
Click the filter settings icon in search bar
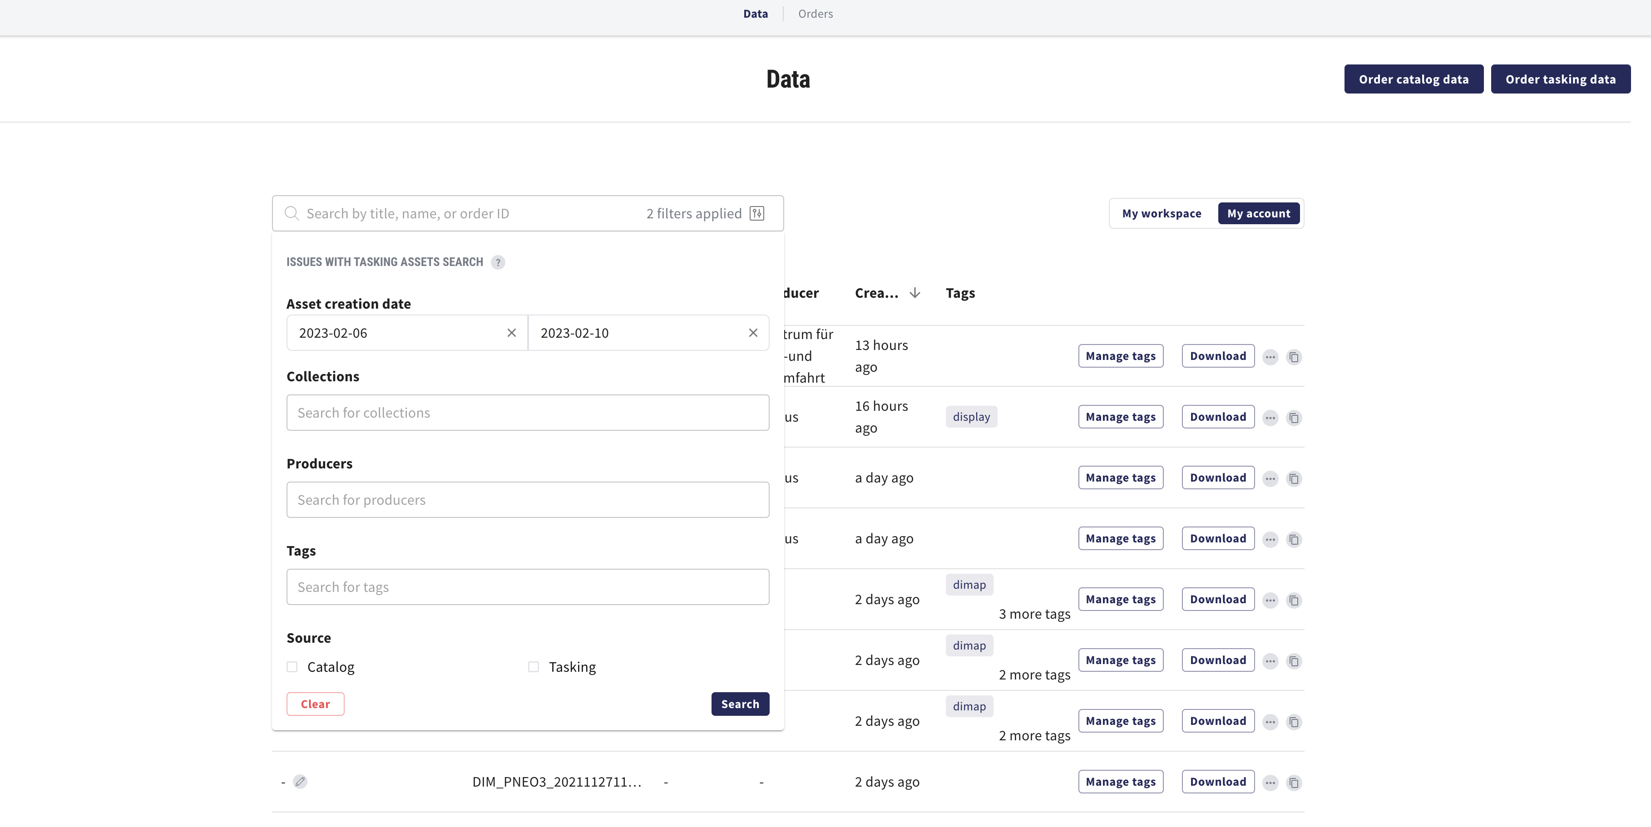[x=757, y=213]
